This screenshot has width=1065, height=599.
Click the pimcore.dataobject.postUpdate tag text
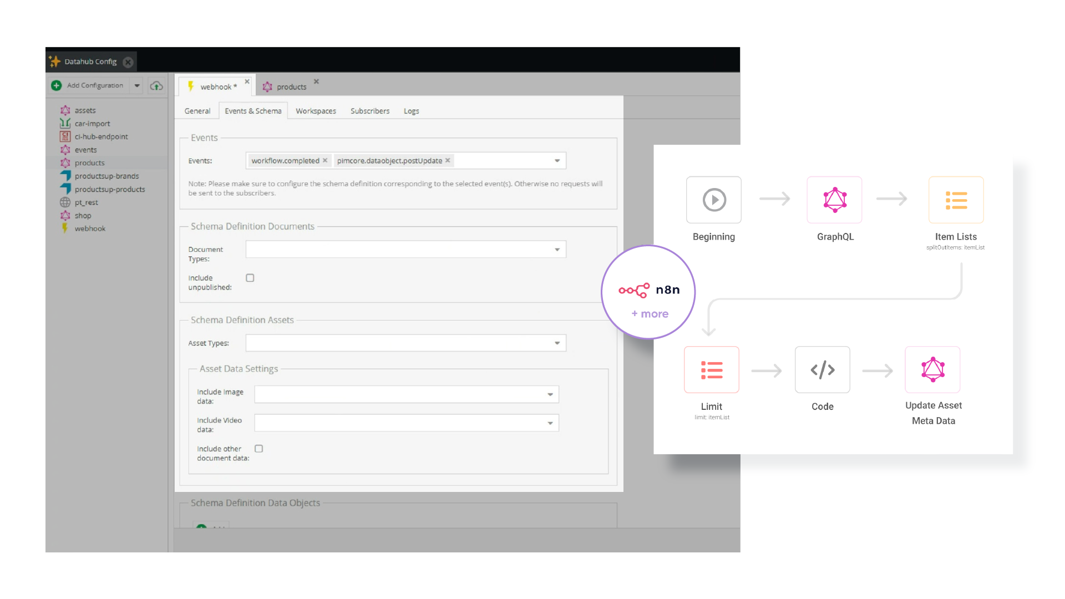point(389,161)
